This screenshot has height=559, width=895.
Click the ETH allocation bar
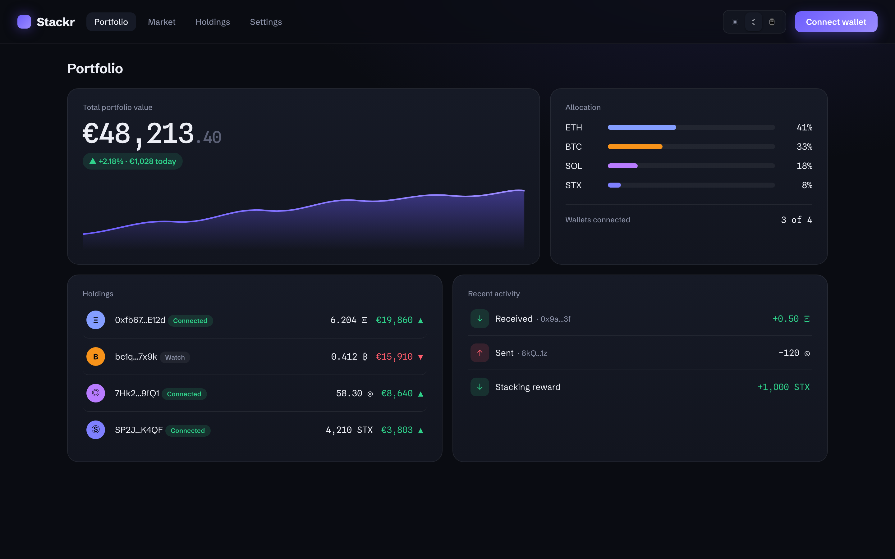[691, 127]
